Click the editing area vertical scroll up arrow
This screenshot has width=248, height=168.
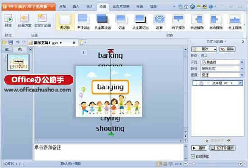[x=185, y=50]
